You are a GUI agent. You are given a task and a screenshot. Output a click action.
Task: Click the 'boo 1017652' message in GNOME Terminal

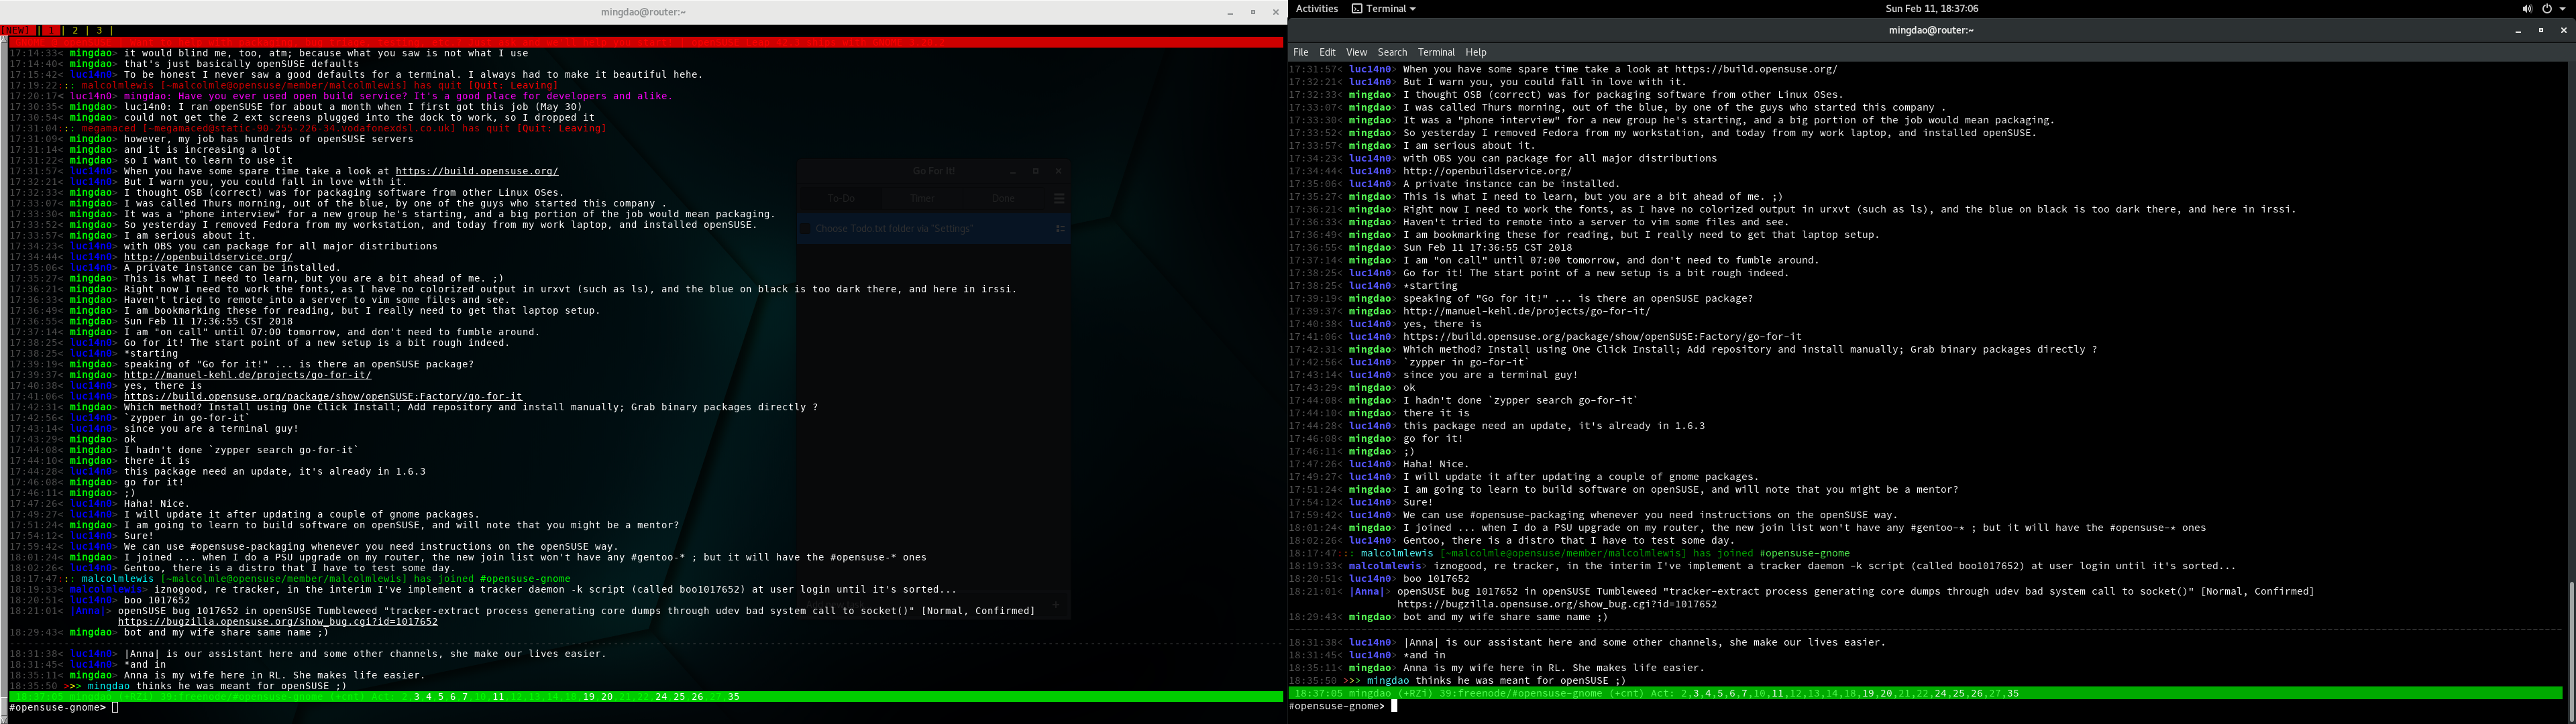[x=1436, y=579]
